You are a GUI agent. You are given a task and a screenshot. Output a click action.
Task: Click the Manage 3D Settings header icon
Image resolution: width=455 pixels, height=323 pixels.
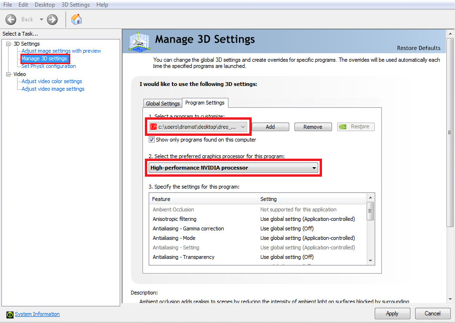coord(139,42)
